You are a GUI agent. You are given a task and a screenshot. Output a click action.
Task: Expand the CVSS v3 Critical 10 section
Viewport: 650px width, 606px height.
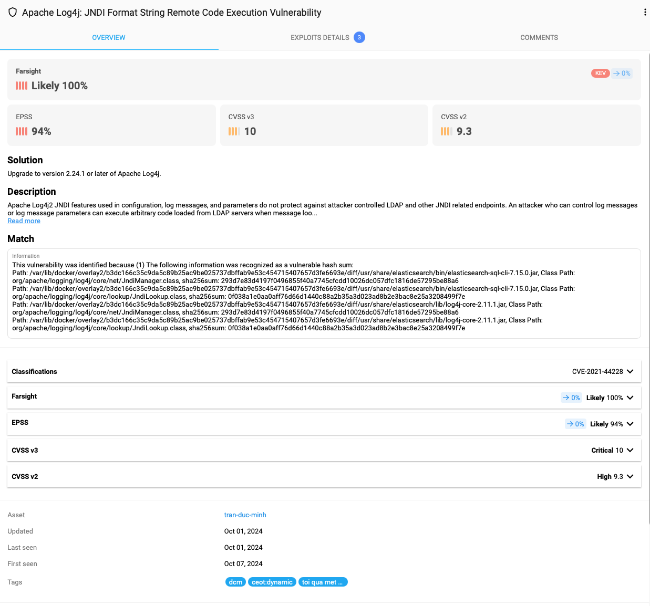click(x=630, y=450)
